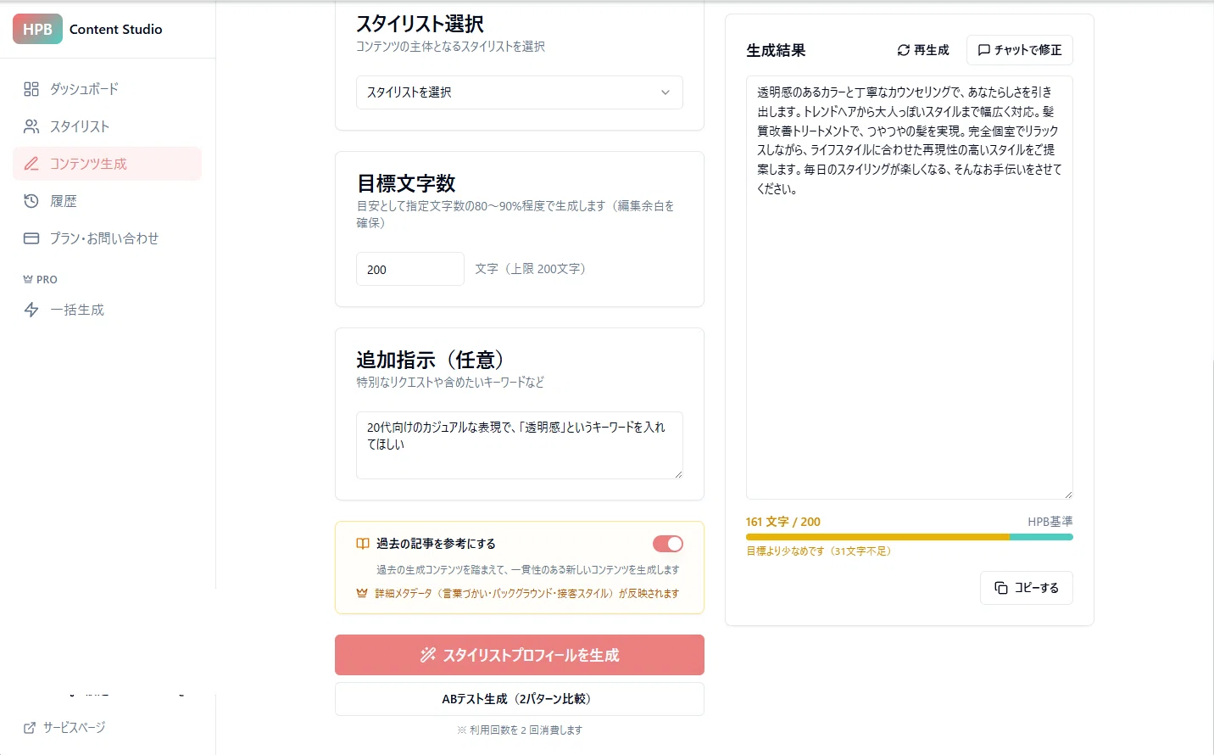
Task: Toggle off 過去の記事を参考にする switch
Action: [668, 544]
